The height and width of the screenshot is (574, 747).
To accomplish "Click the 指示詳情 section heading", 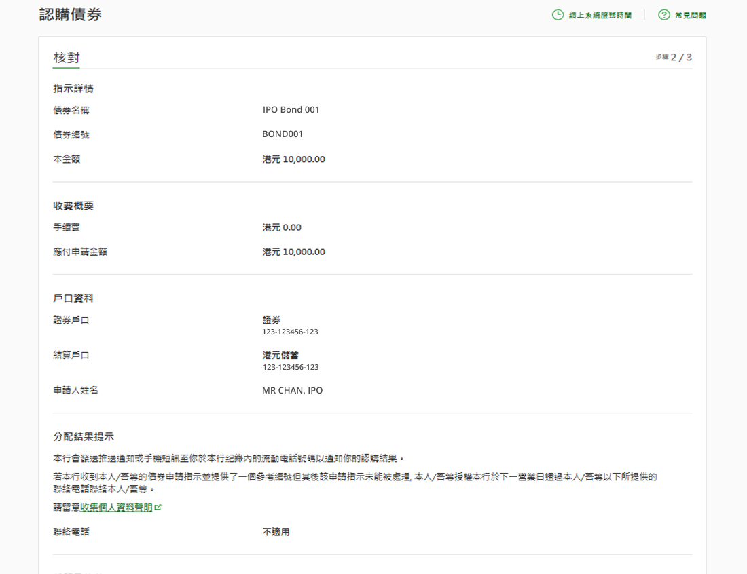I will pyautogui.click(x=73, y=88).
